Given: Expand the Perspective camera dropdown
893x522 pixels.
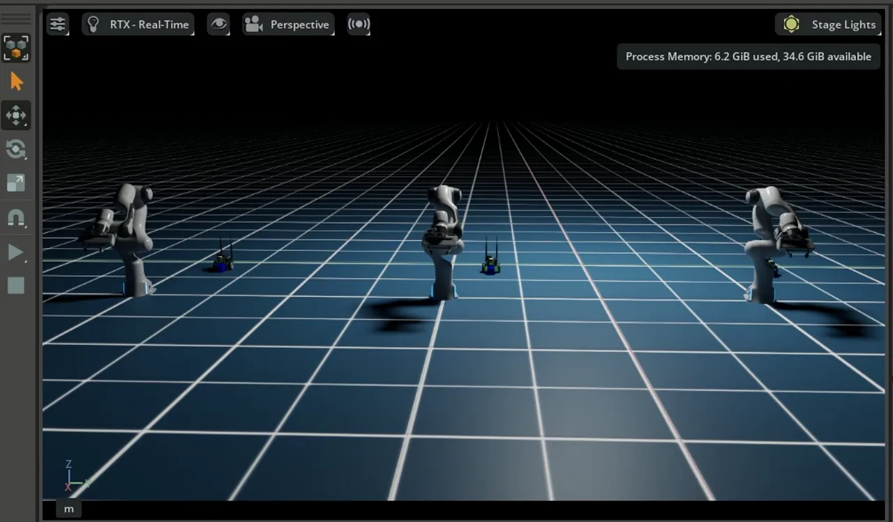Looking at the screenshot, I should 288,24.
